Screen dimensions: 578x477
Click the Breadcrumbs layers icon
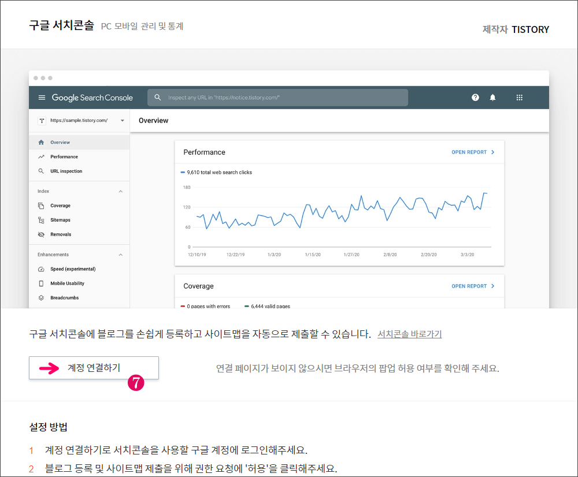[x=41, y=297]
